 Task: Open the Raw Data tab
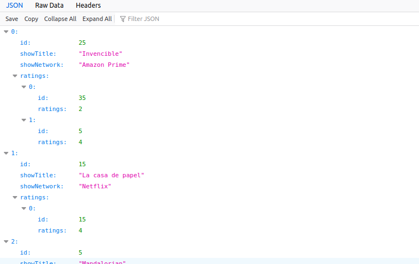49,6
